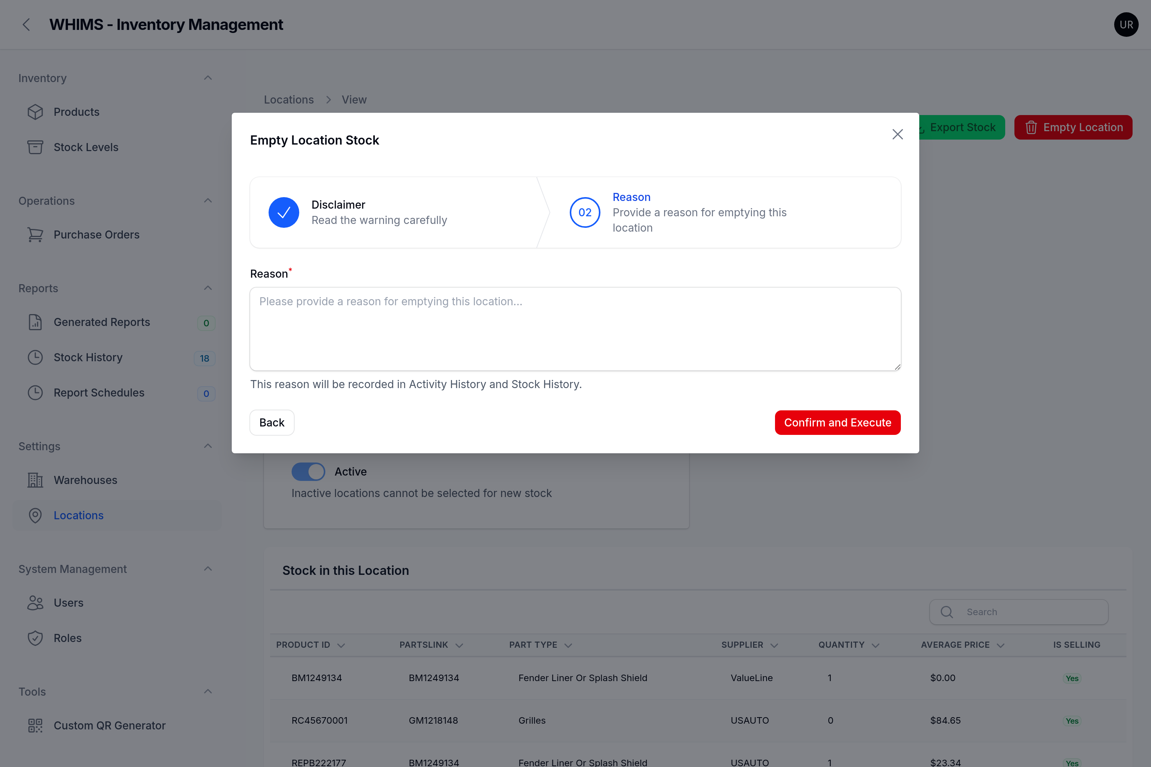Click product ID RC45670001 cell
This screenshot has height=767, width=1151.
coord(320,721)
